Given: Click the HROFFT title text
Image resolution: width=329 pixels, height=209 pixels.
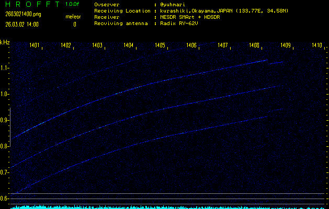Looking at the screenshot, I should [x=30, y=5].
